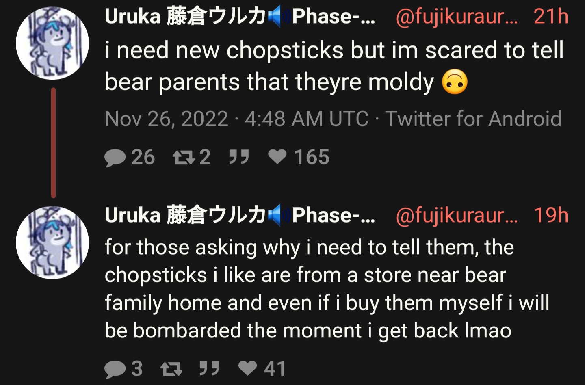This screenshot has width=585, height=385.
Task: Open the 19h timestamp link
Action: click(551, 215)
